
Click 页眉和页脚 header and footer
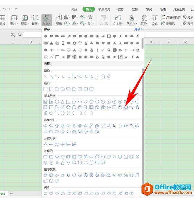pos(171,17)
